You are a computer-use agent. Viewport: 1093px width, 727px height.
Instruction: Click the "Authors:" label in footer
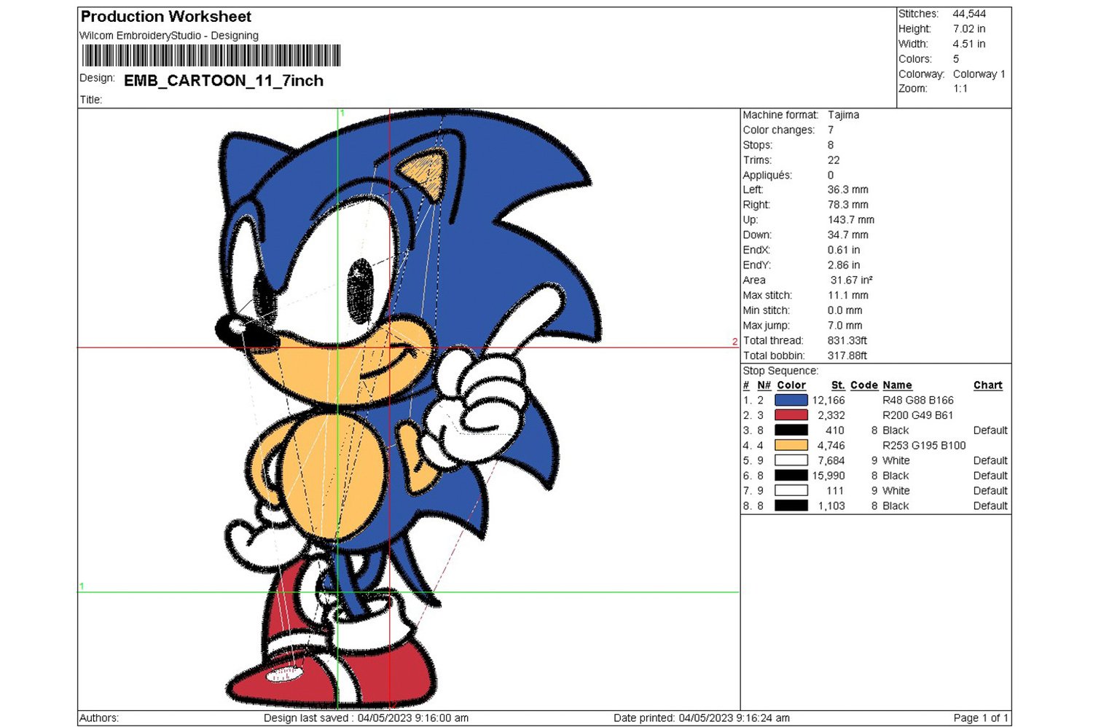click(99, 718)
